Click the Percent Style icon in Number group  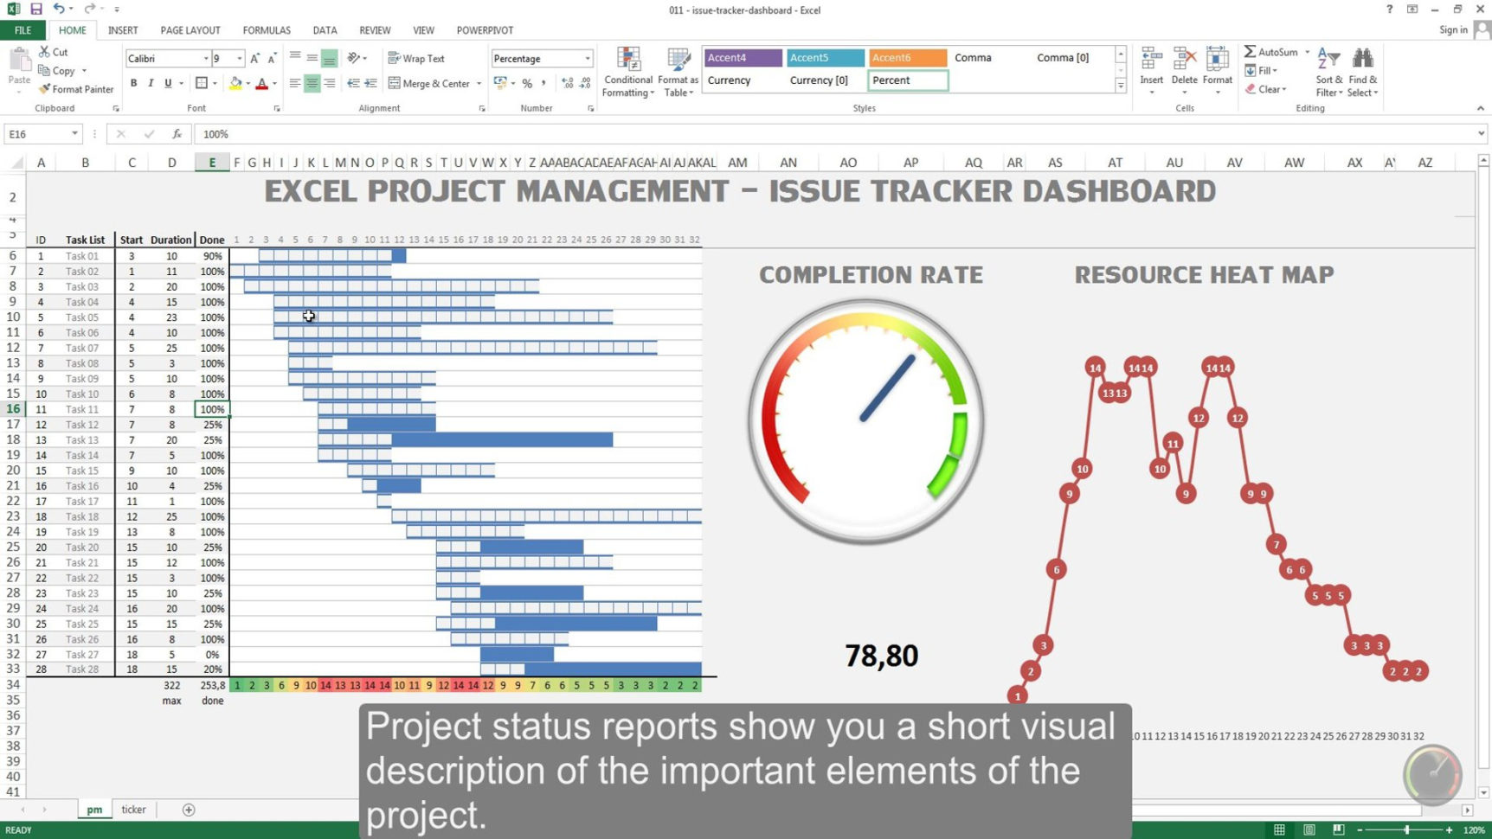526,84
